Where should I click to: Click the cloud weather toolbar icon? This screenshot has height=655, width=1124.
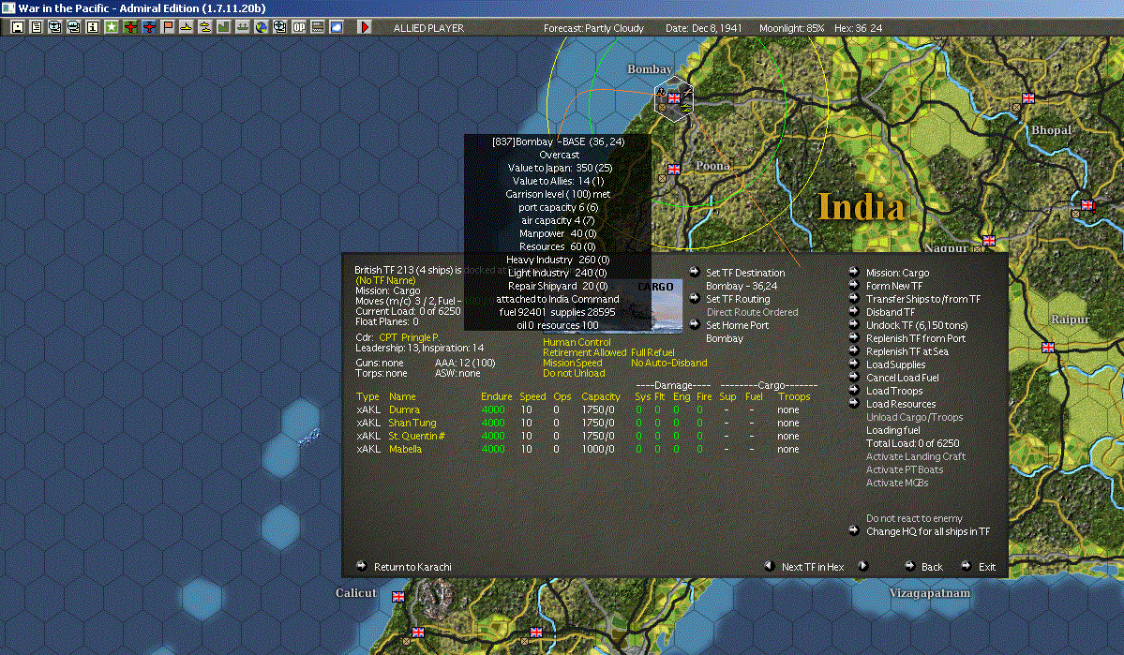coord(336,27)
